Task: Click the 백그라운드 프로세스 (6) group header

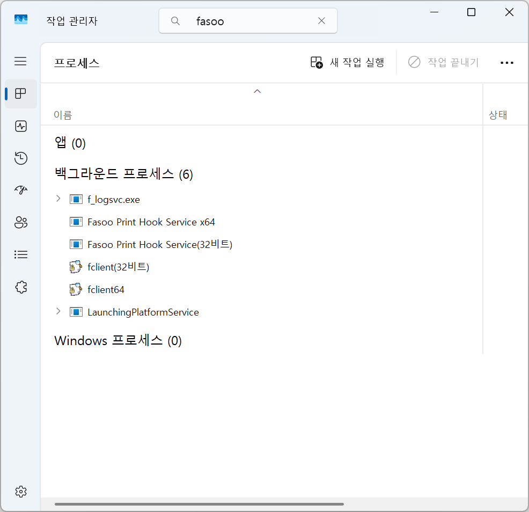Action: coord(123,174)
